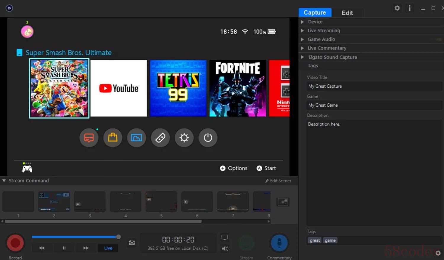
Task: Open settings with the top gear icon
Action: (x=397, y=8)
